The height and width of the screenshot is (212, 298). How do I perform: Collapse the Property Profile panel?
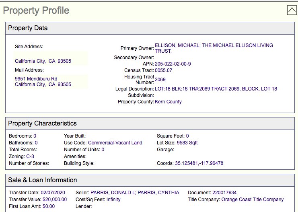coord(292,10)
